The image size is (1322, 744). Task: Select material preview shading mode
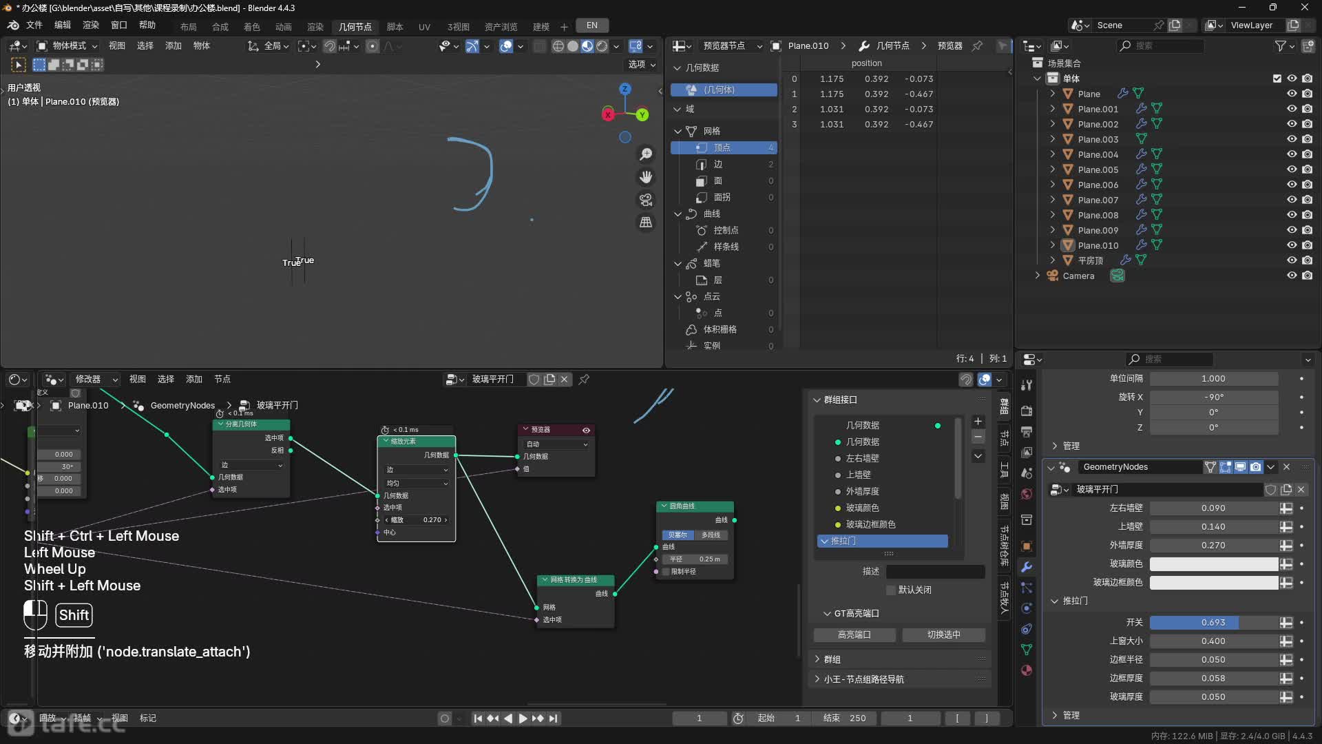587,46
